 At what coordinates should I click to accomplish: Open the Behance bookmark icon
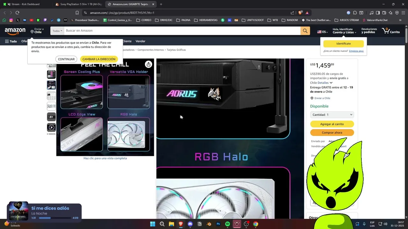pos(229,20)
